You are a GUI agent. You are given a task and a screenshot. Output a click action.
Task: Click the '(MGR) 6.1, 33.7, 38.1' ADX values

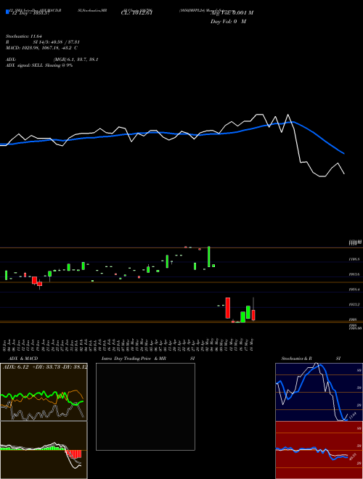(76, 60)
